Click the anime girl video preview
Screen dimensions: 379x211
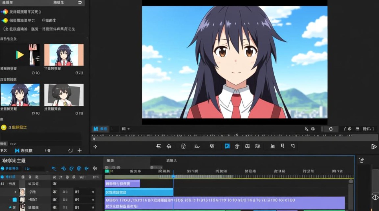[x=235, y=62]
